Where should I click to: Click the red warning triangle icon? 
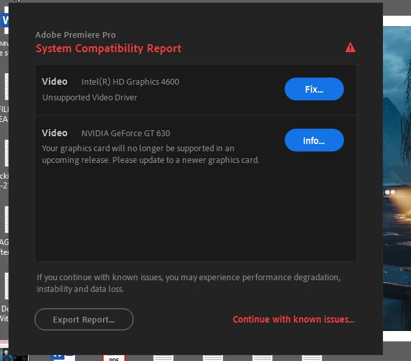(x=350, y=48)
